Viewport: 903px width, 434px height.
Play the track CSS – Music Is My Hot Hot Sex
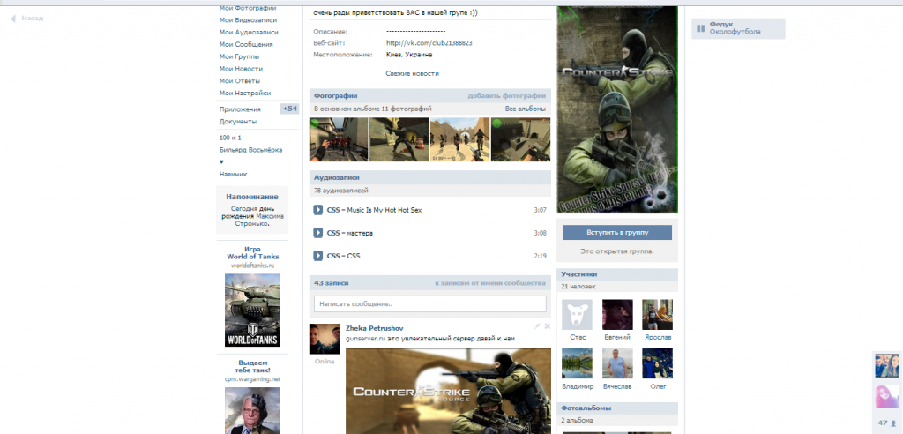(x=318, y=210)
